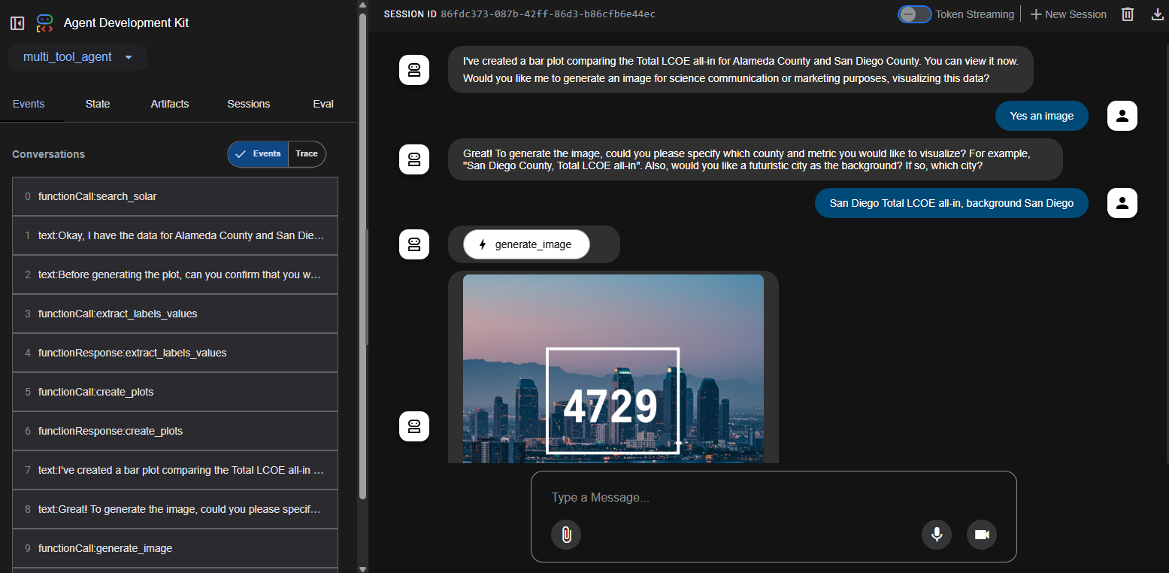Open event 6 functionResponse:create_plots

175,431
